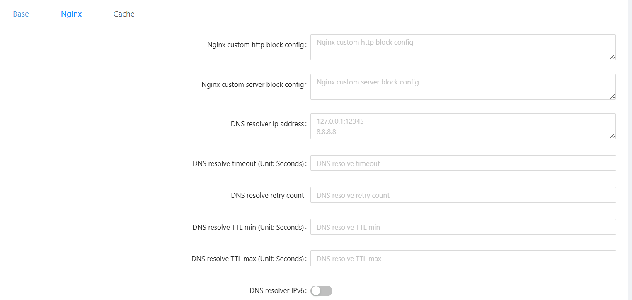Click the "DNS resolve TTL max (Unit: Seconds)" label
This screenshot has width=632, height=300.
point(248,259)
